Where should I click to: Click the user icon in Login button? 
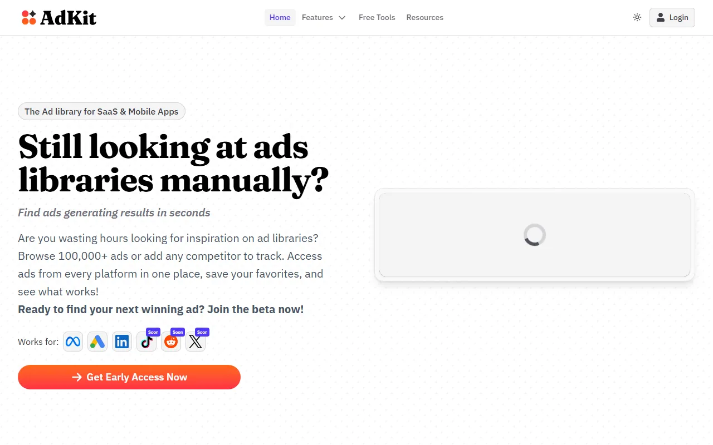click(661, 18)
